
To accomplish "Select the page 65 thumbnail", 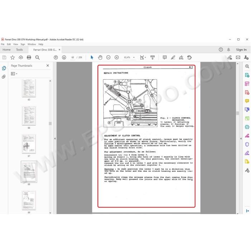I will tap(29, 88).
